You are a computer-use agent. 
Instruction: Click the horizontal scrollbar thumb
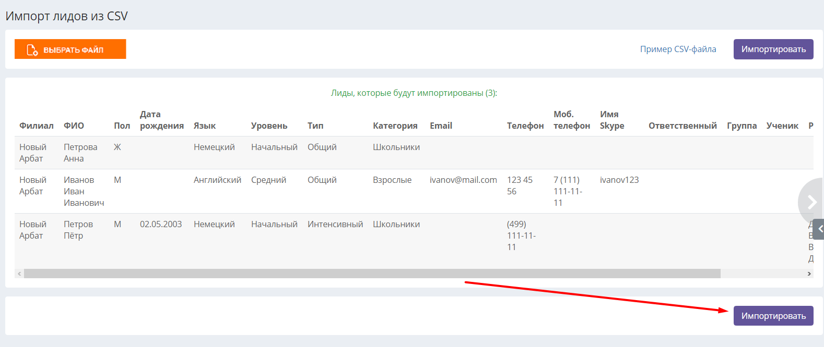click(x=372, y=274)
